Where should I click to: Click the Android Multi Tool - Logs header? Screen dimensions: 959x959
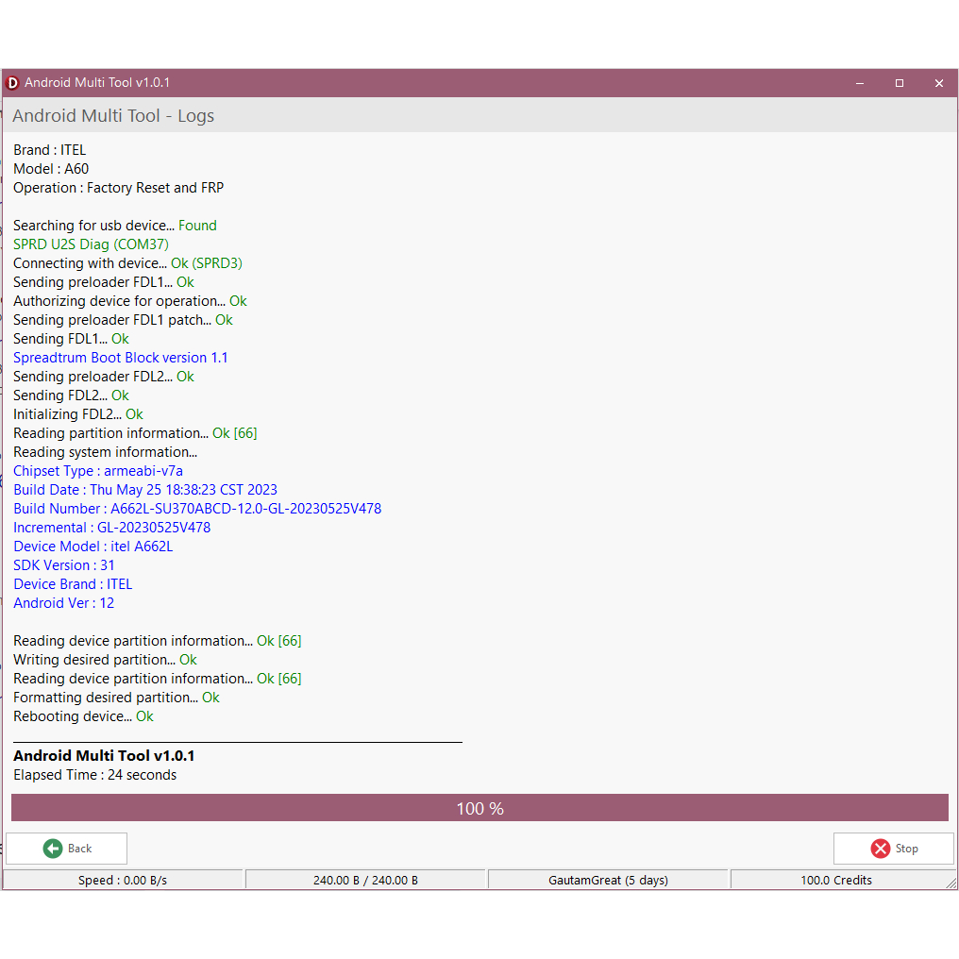pyautogui.click(x=113, y=116)
